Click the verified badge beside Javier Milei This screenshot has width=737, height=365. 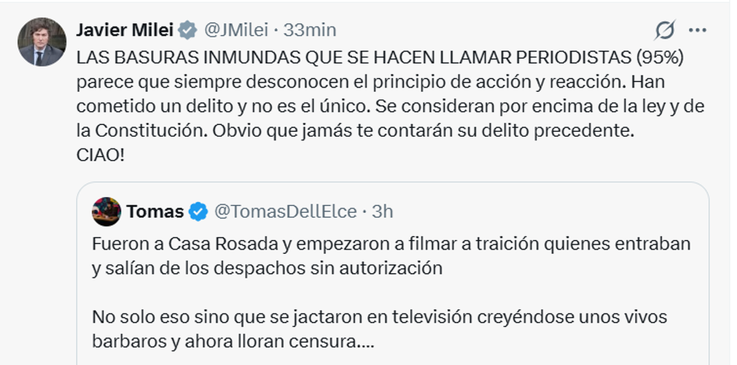click(187, 29)
